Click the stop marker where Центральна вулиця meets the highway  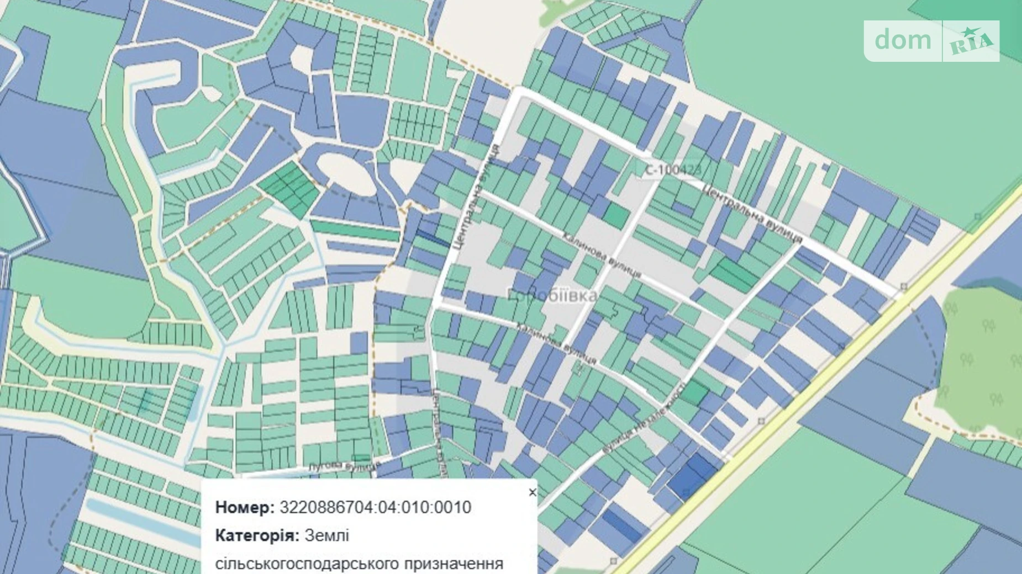click(x=904, y=286)
